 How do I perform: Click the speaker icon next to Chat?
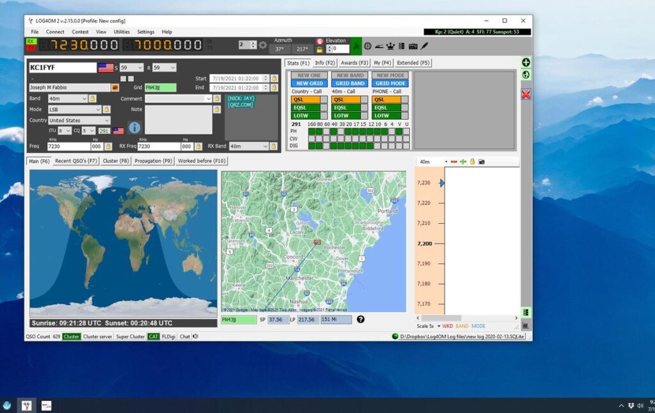pos(196,336)
